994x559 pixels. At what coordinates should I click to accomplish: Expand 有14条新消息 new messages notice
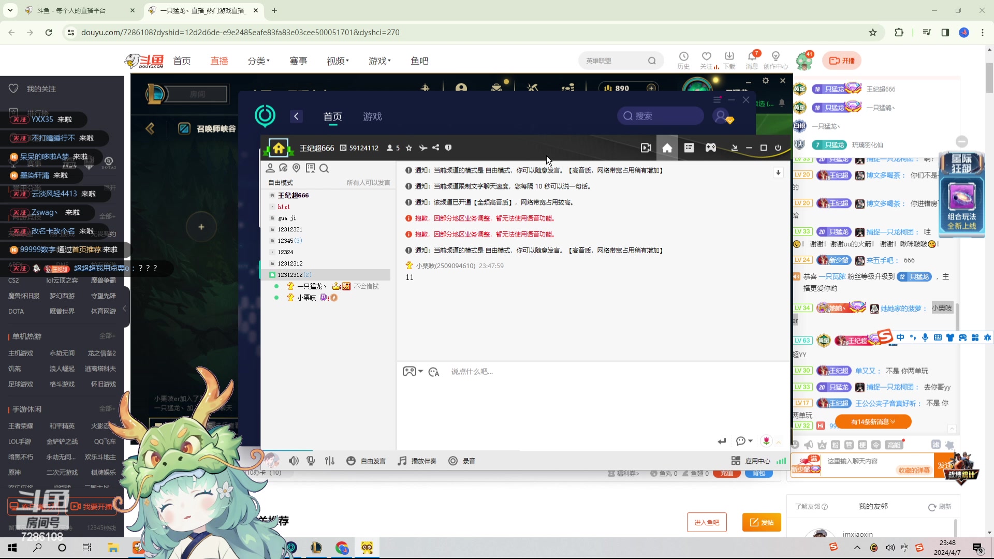[x=873, y=421]
